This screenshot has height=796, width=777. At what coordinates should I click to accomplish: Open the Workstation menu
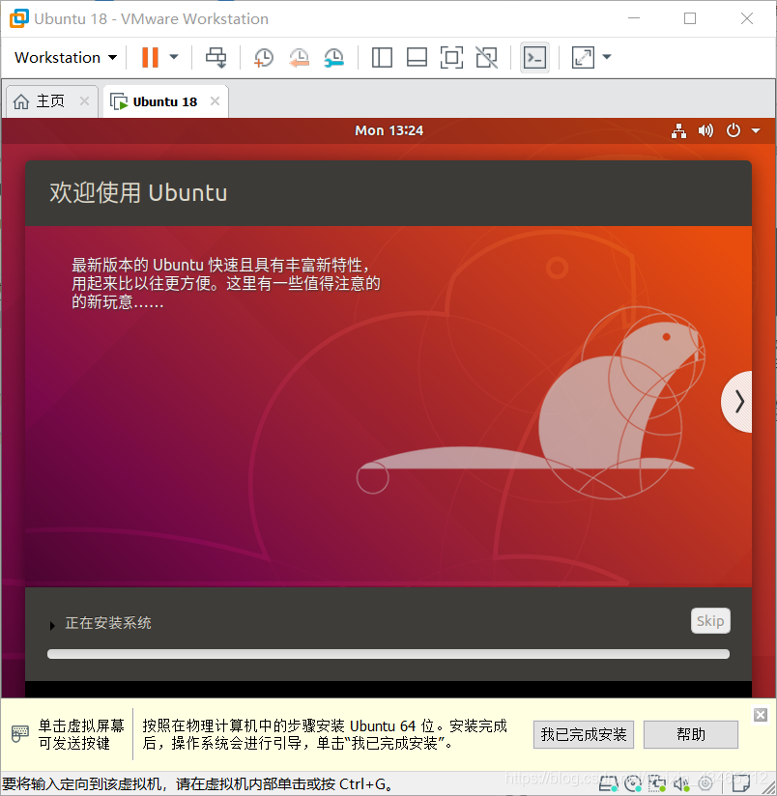(x=66, y=57)
